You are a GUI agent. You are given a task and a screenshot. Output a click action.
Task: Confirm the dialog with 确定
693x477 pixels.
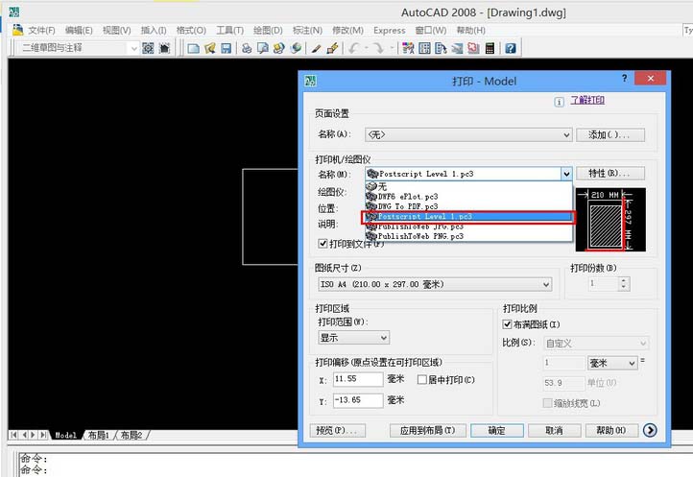point(497,430)
